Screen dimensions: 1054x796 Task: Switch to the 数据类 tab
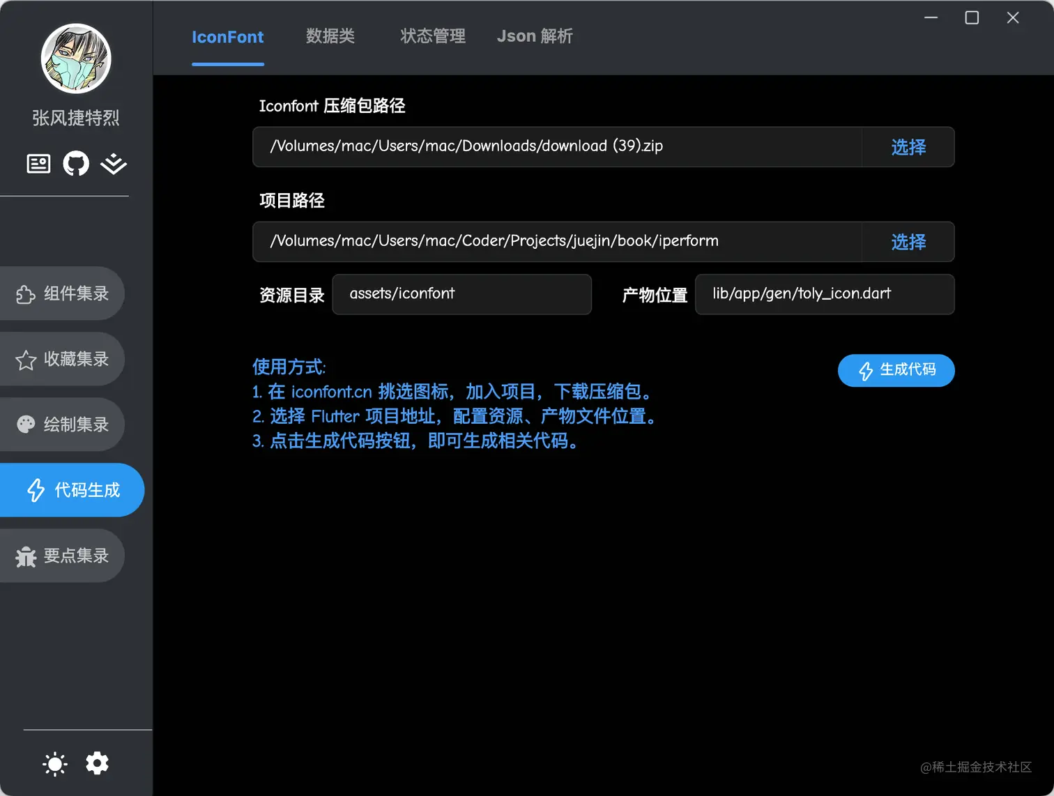click(331, 36)
